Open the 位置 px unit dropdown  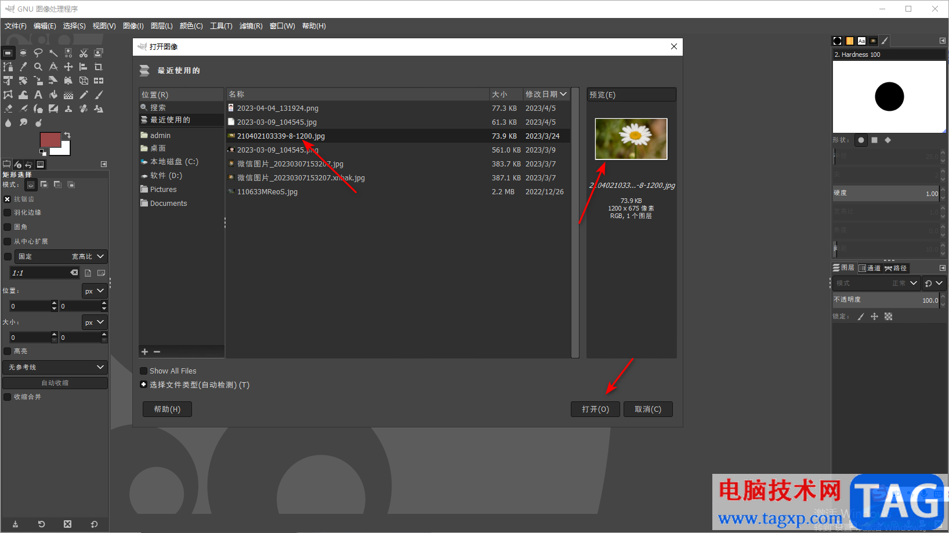[x=95, y=291]
